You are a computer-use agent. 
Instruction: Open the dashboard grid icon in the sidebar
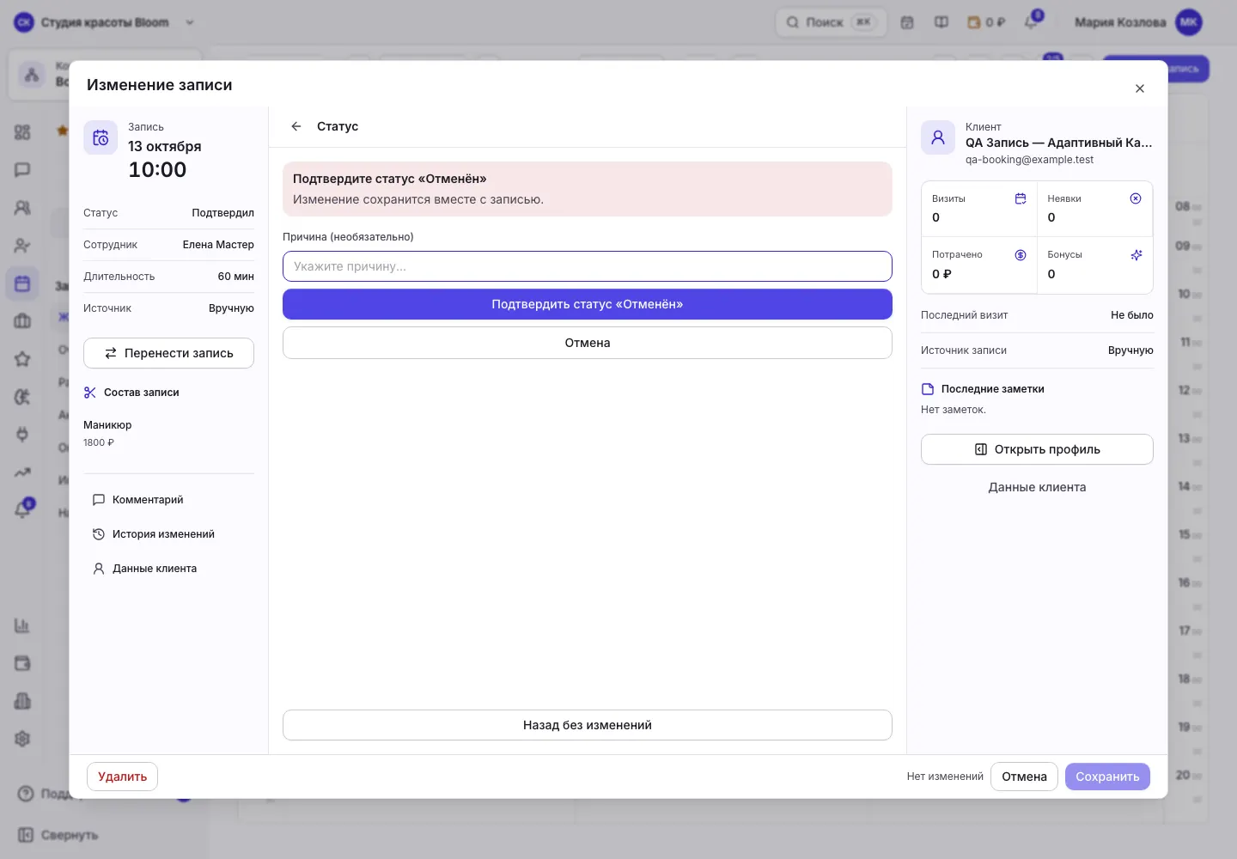[x=22, y=132]
